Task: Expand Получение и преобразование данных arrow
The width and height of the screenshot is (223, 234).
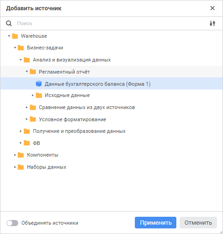Action: click(21, 131)
